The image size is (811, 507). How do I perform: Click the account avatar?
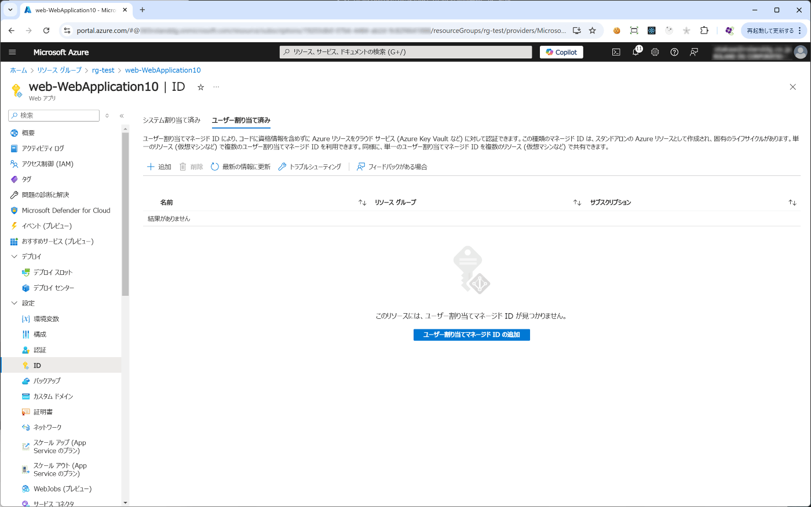[801, 52]
